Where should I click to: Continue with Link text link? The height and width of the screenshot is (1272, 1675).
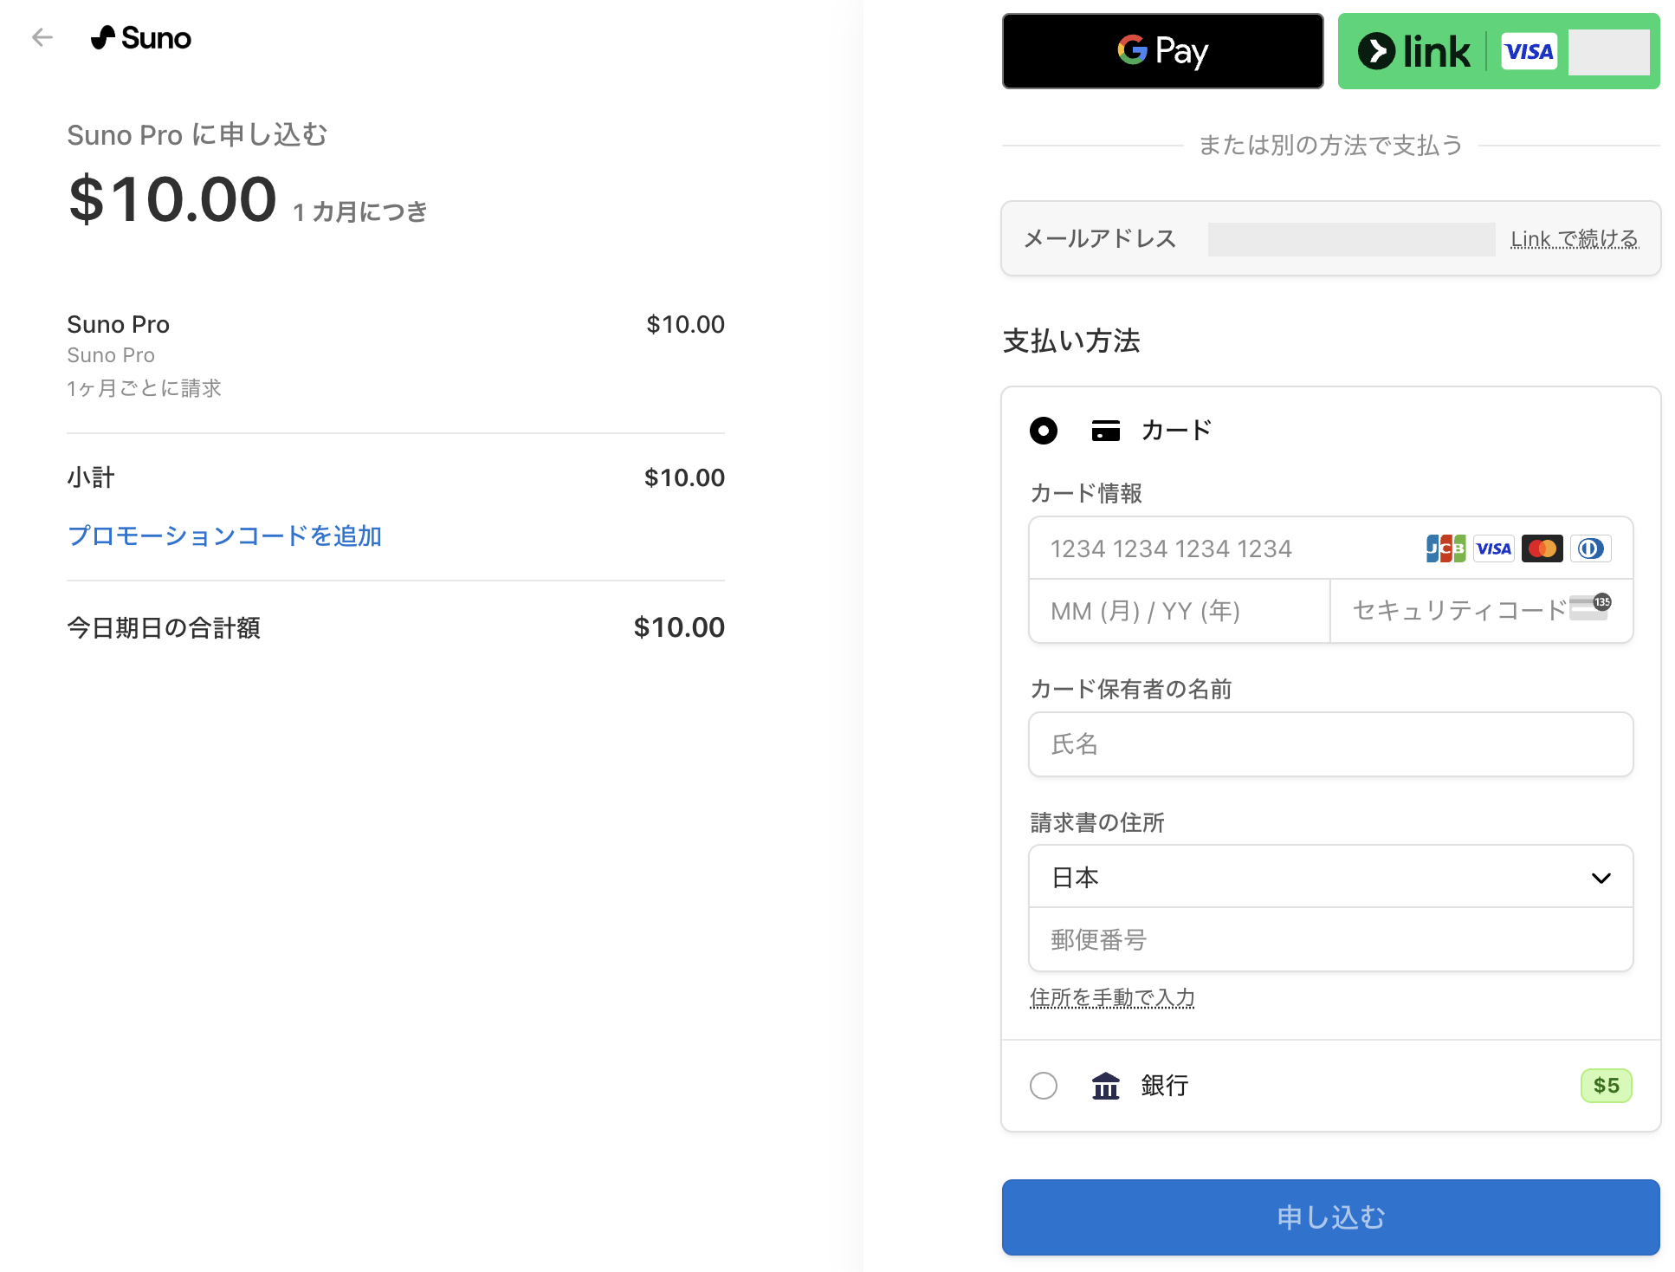tap(1574, 239)
